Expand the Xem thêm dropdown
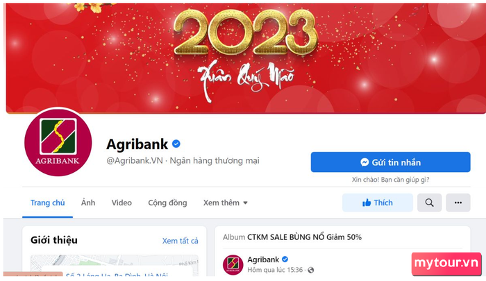Image resolution: width=486 pixels, height=281 pixels. click(226, 203)
